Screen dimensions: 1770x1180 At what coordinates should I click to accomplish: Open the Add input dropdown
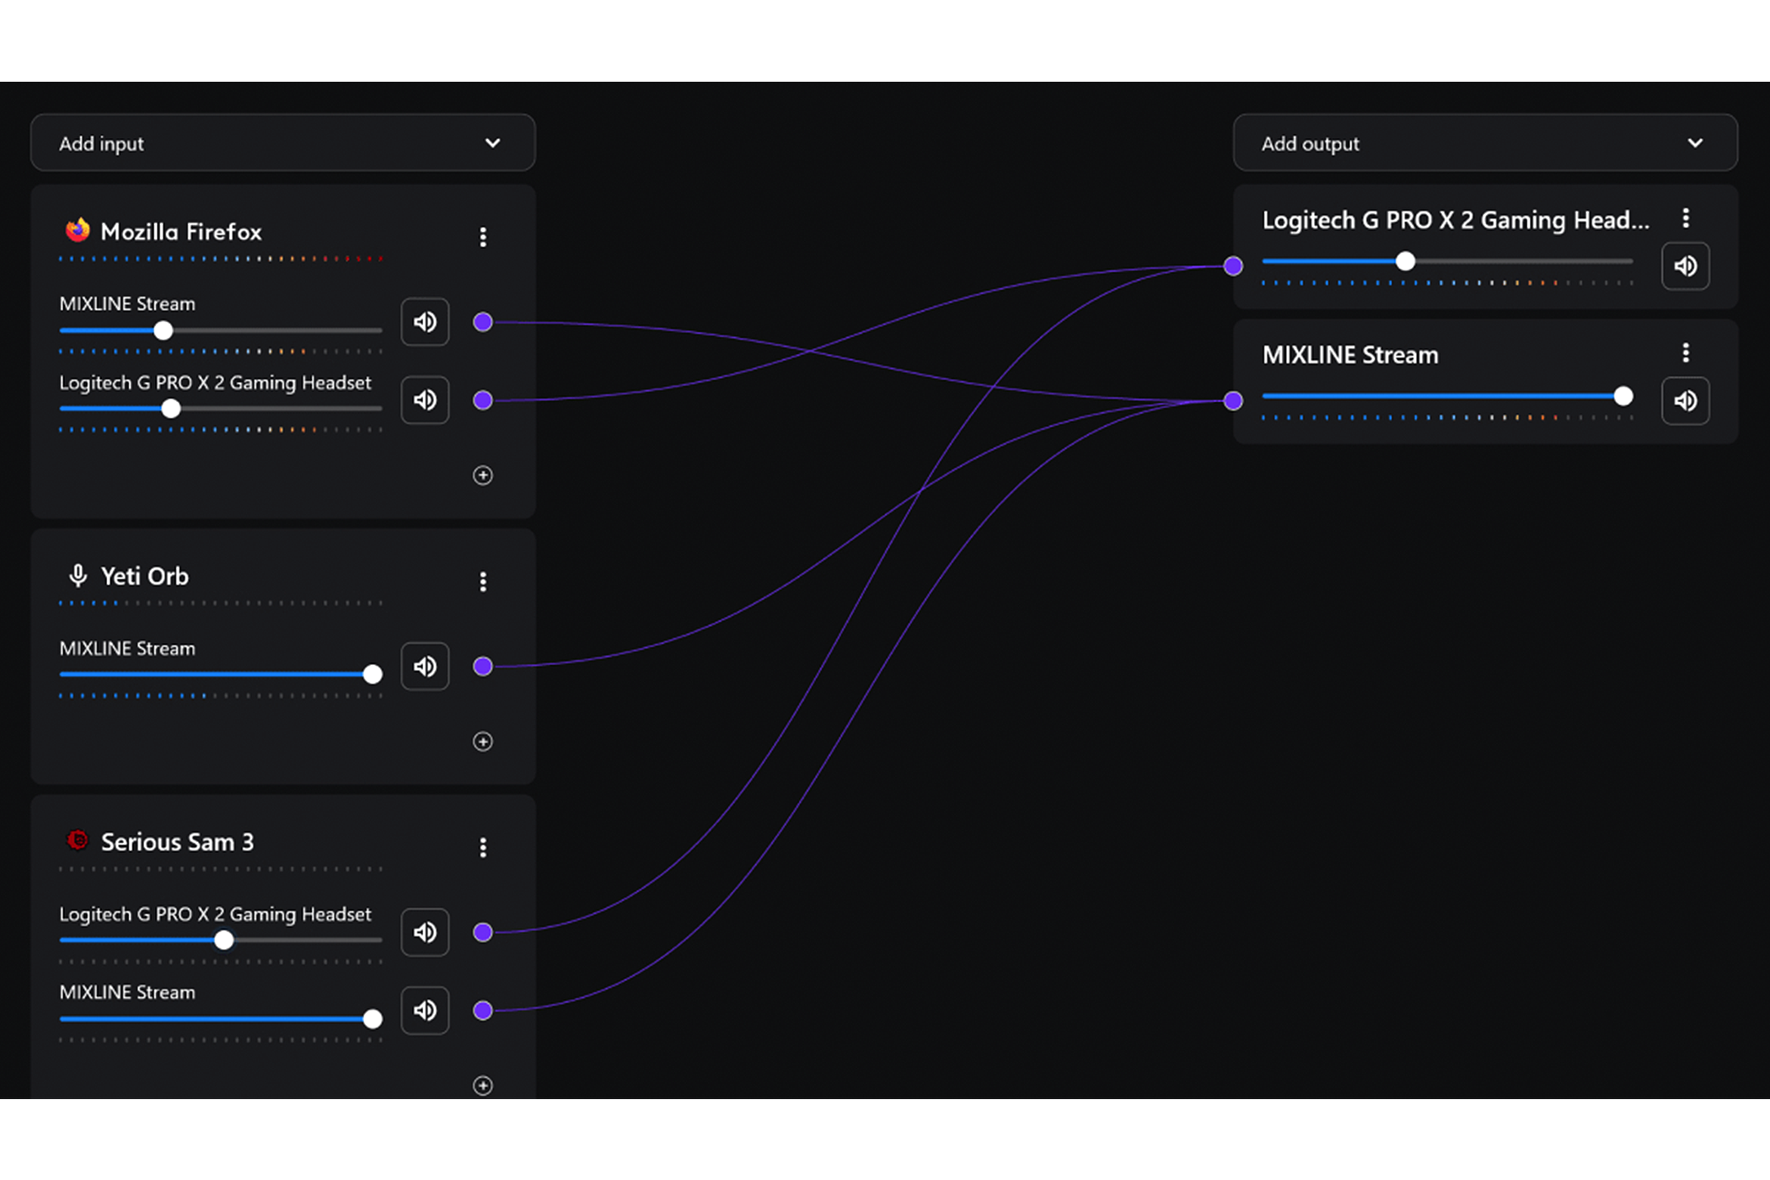282,143
